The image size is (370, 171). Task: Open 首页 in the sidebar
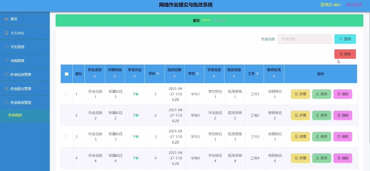tap(25, 19)
